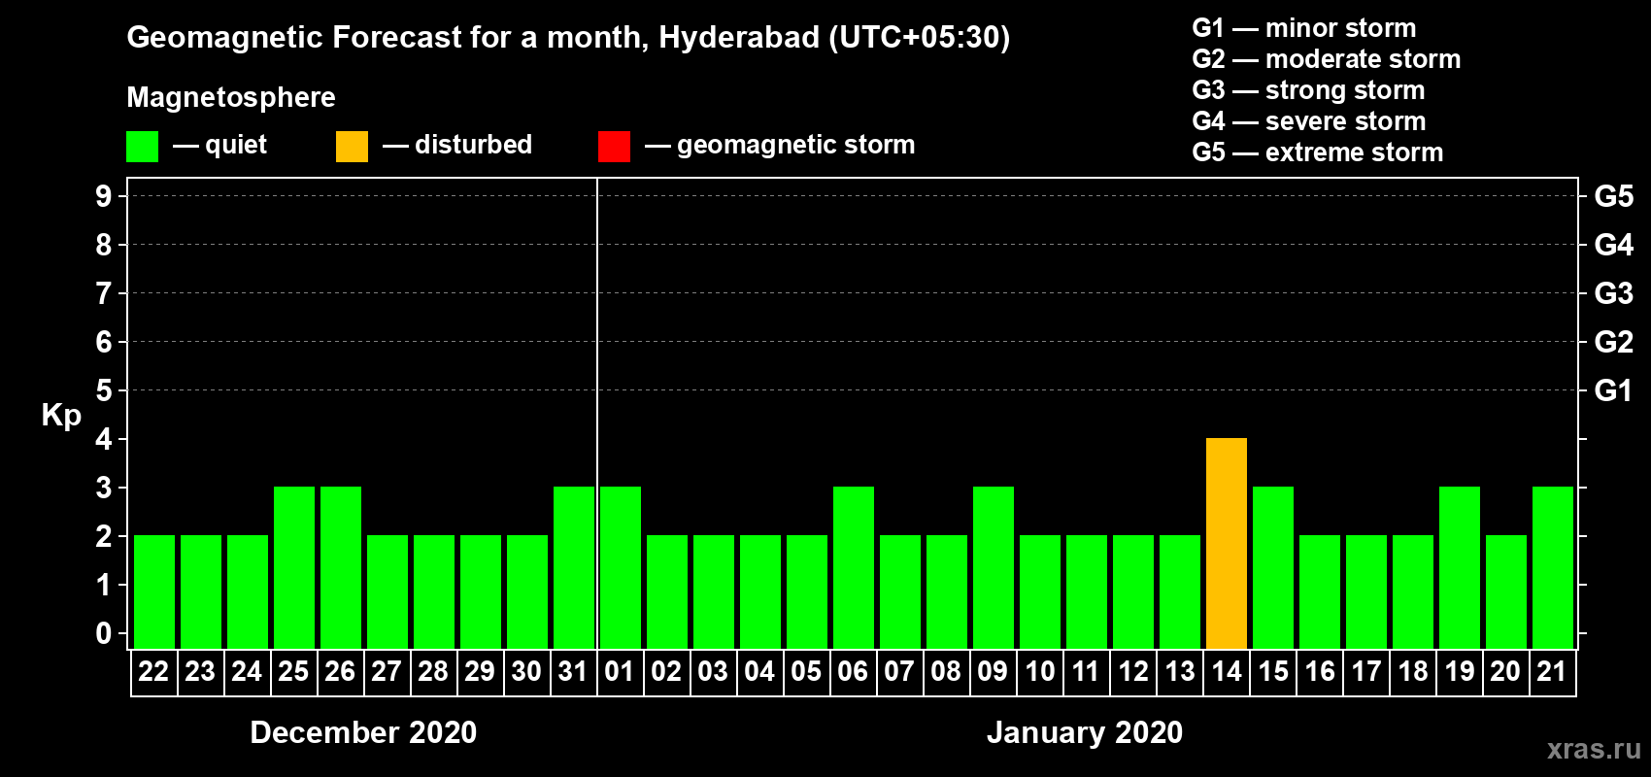
Task: Select the yellow bar for January 14
Action: tap(1227, 543)
